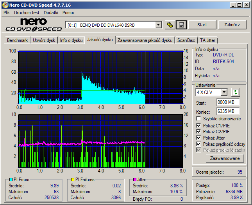
Task: Click the yellow PI Failures color swatch
Action: 73,180
